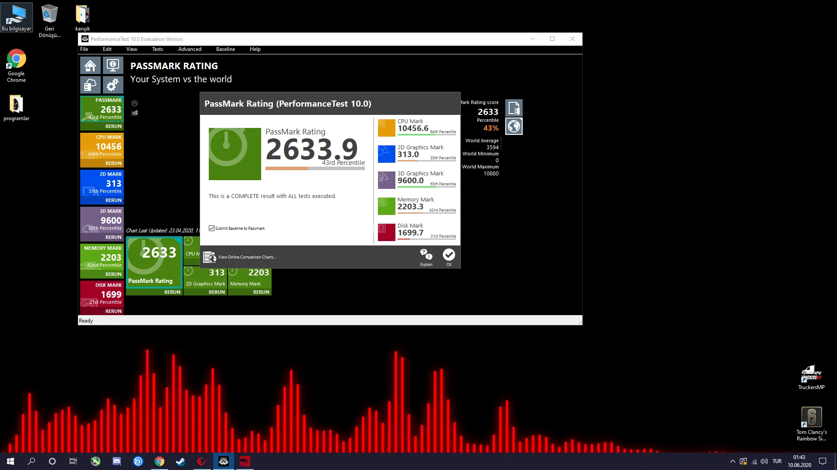The width and height of the screenshot is (837, 470).
Task: Open the System Information monitor icon
Action: 113,66
